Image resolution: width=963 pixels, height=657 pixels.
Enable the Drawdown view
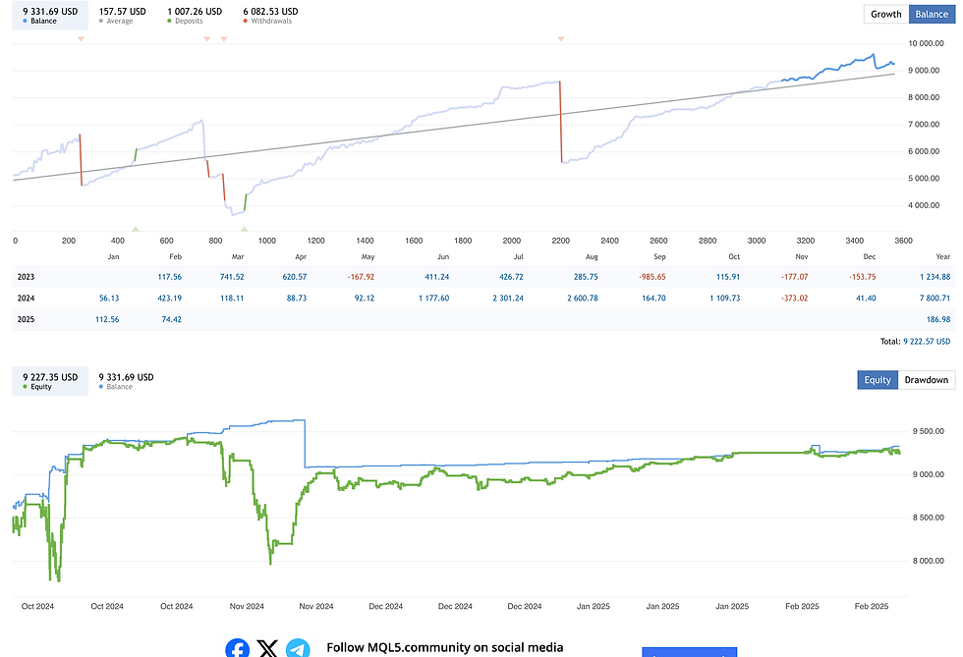pos(927,379)
